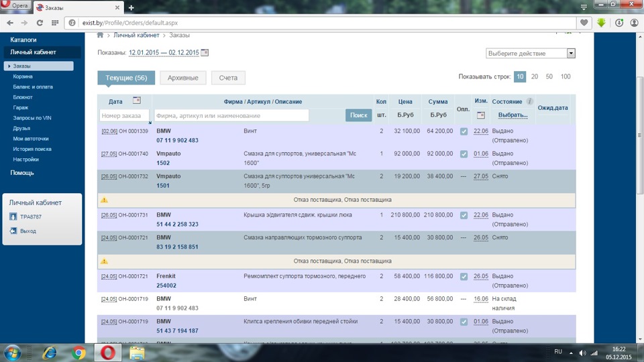Launch Internet Explorer from taskbar

(50, 353)
